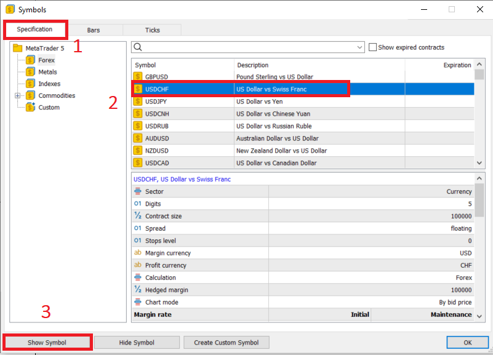The image size is (493, 355).
Task: Click the Indexes folder icon
Action: tap(30, 84)
